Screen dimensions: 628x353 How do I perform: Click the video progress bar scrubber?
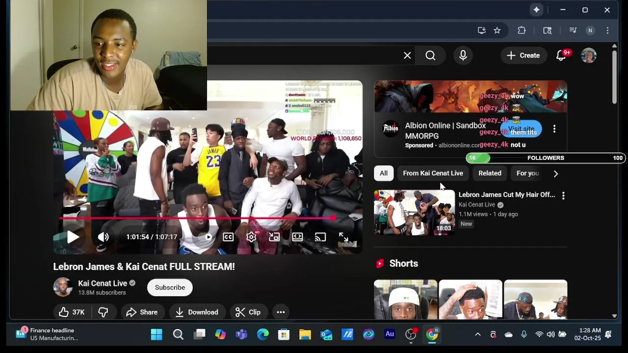coord(334,218)
